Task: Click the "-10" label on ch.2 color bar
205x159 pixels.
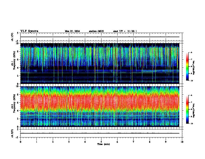Action: (191, 124)
